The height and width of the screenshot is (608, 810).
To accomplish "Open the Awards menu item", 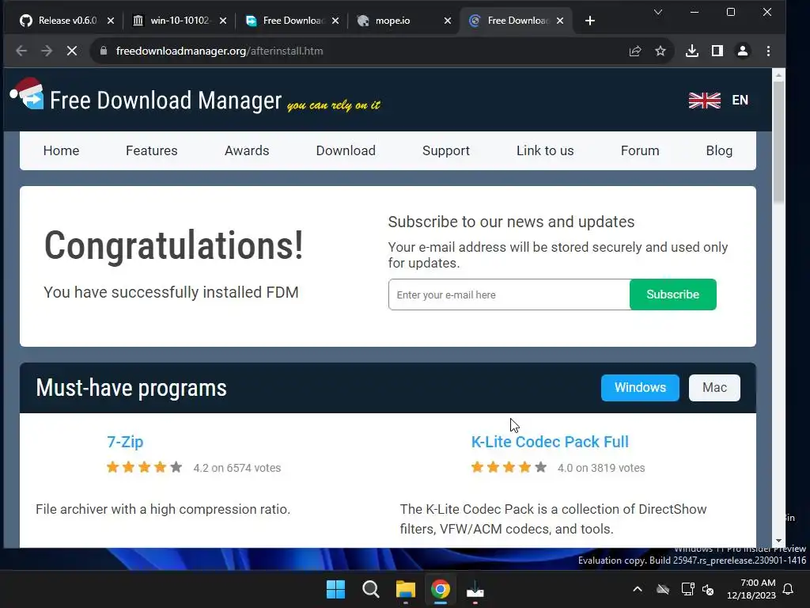I will pos(247,150).
